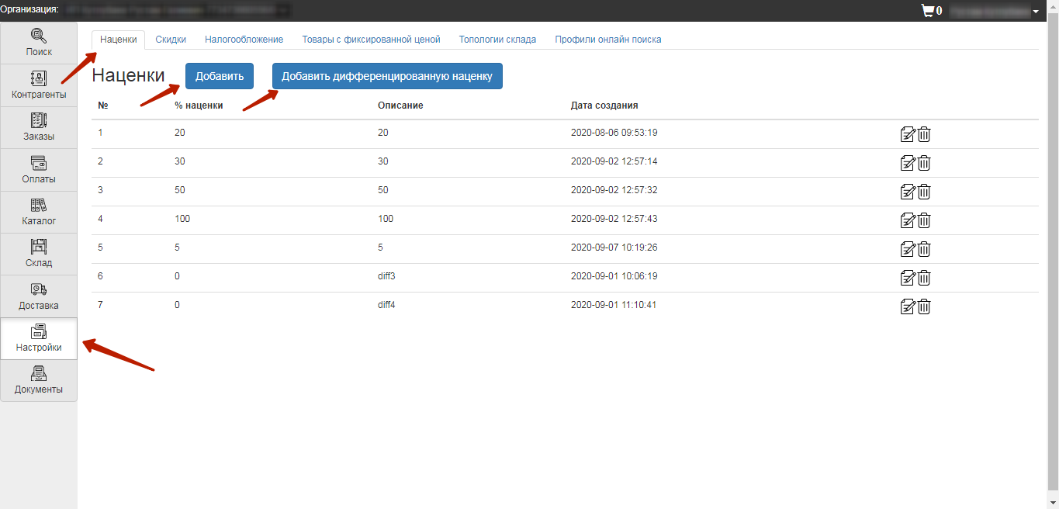Open the user account dropdown arrow

[x=1036, y=12]
